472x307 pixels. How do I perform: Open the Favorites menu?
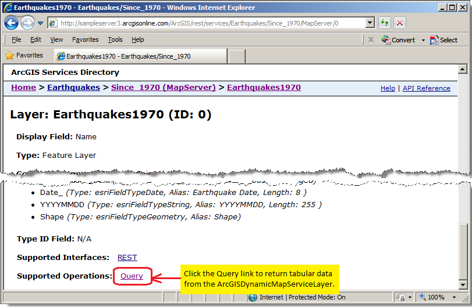click(85, 39)
